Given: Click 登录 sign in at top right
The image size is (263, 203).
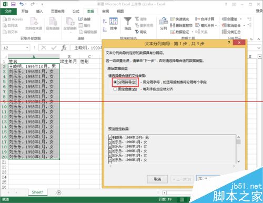Looking at the screenshot, I should pyautogui.click(x=259, y=11).
